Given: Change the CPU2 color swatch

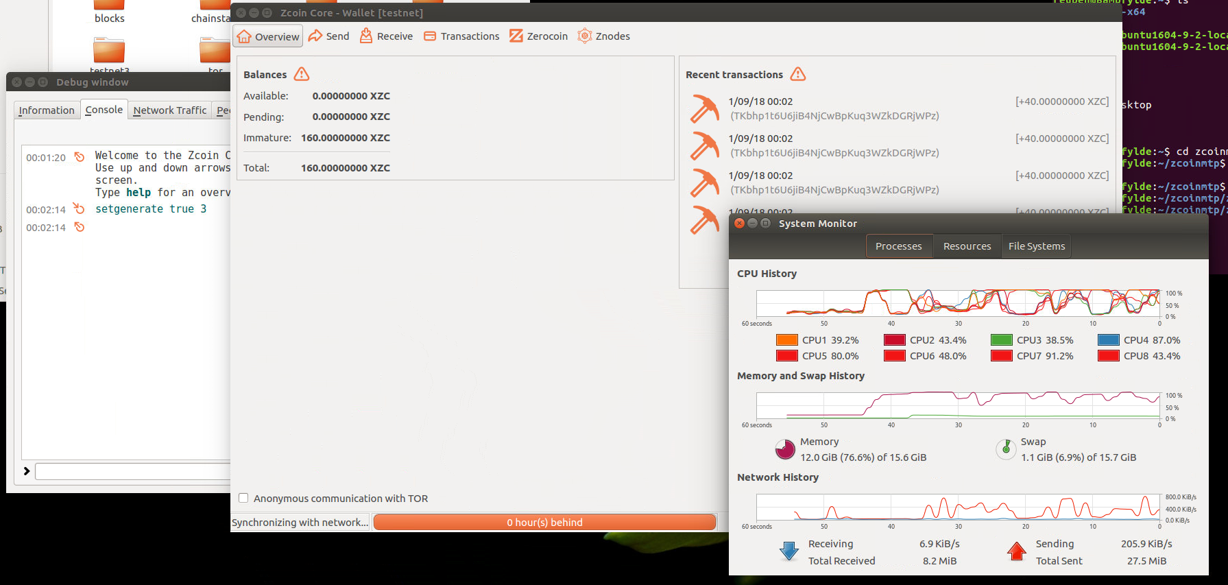Looking at the screenshot, I should coord(895,340).
